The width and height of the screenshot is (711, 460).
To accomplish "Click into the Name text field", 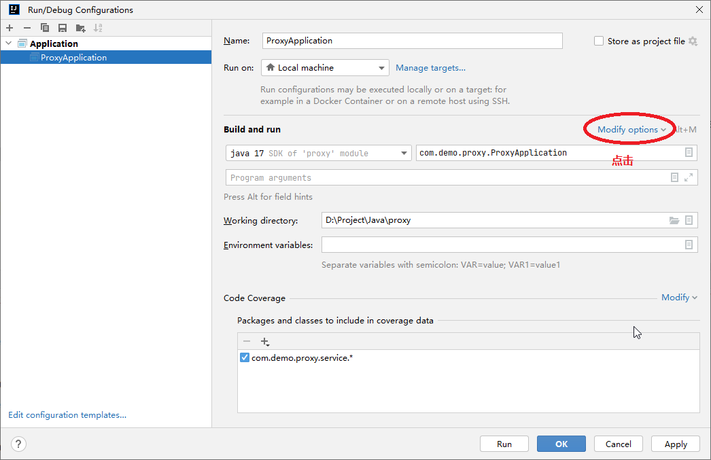I will [412, 41].
